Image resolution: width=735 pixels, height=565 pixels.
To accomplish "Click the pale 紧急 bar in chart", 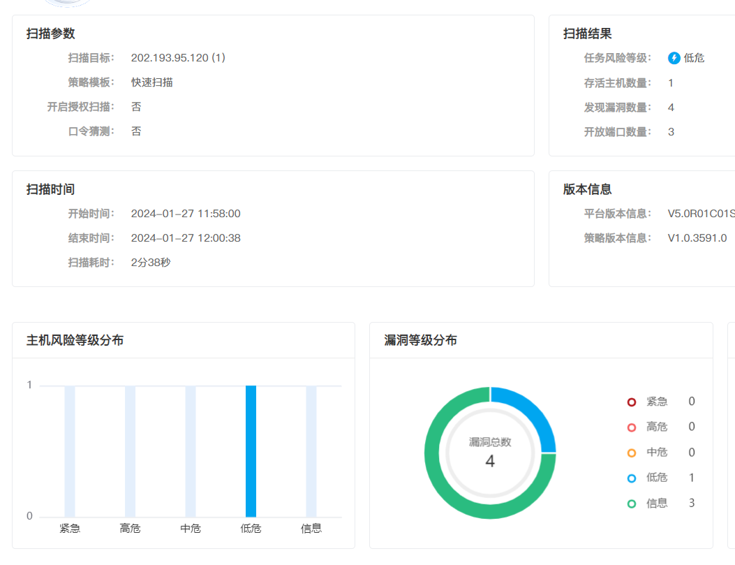I will 70,451.
